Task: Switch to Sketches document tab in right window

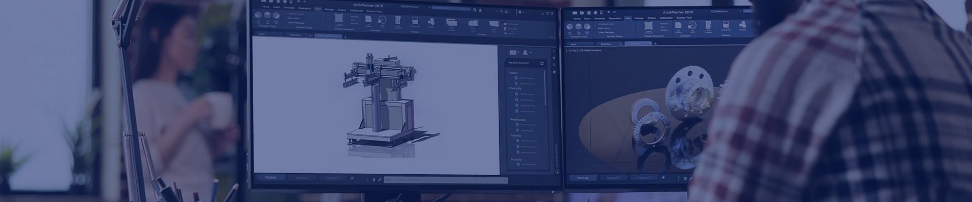Action: coord(605,44)
